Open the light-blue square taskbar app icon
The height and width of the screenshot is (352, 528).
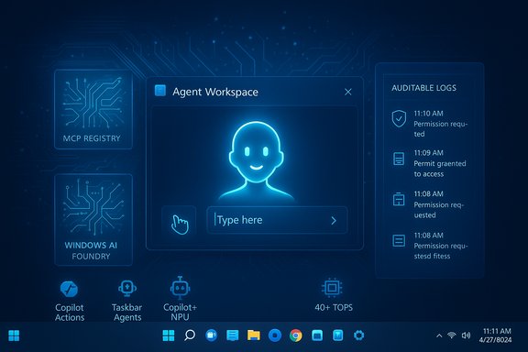[x=338, y=335]
